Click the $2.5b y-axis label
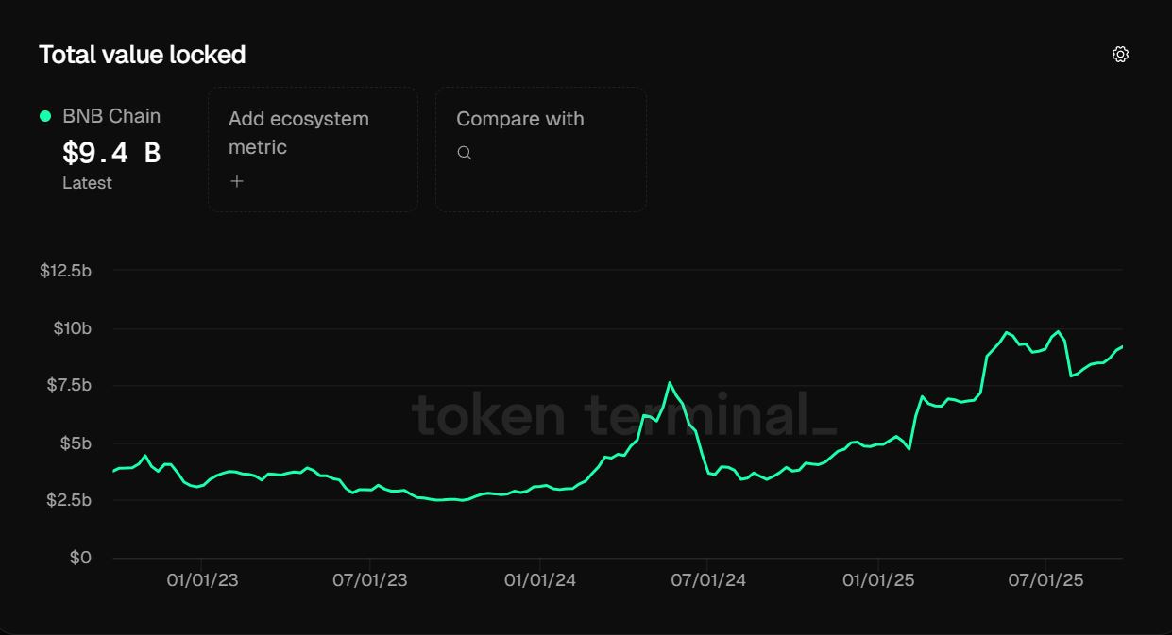Viewport: 1172px width, 635px height. click(x=68, y=500)
